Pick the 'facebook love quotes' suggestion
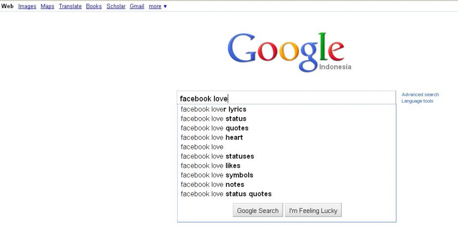This screenshot has height=233, width=458. (x=286, y=128)
